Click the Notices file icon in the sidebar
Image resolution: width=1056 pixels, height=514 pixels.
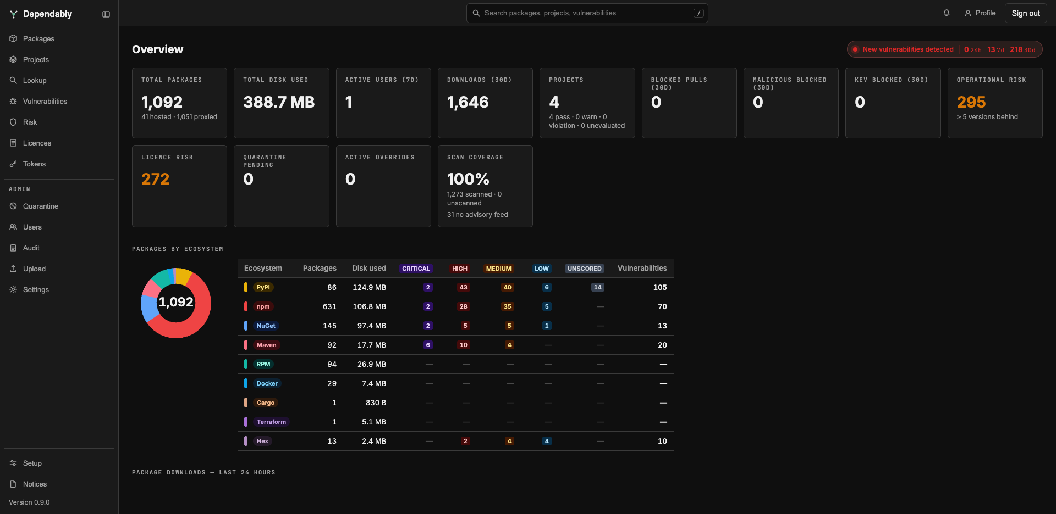click(13, 484)
